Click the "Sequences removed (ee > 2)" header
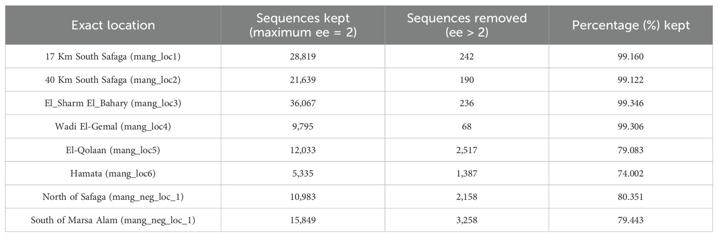Viewport: 718px width, 237px height. click(467, 25)
